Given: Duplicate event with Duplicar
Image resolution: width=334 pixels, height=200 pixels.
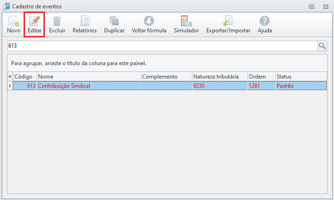Looking at the screenshot, I should pyautogui.click(x=114, y=24).
